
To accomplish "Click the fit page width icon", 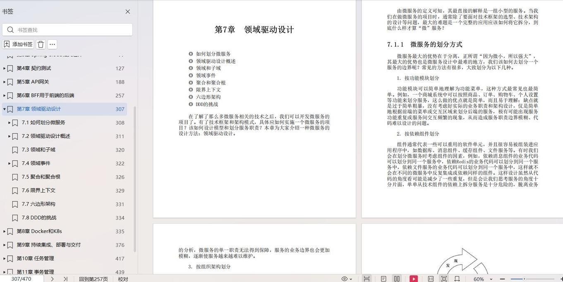I will pyautogui.click(x=457, y=279).
